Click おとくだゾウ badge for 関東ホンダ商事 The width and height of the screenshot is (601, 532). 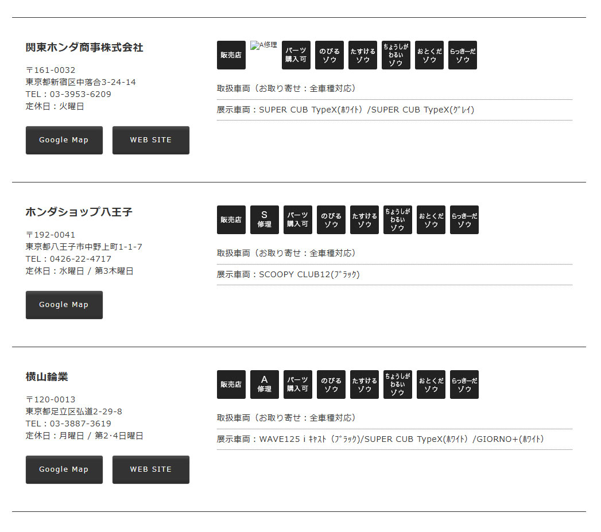[429, 55]
